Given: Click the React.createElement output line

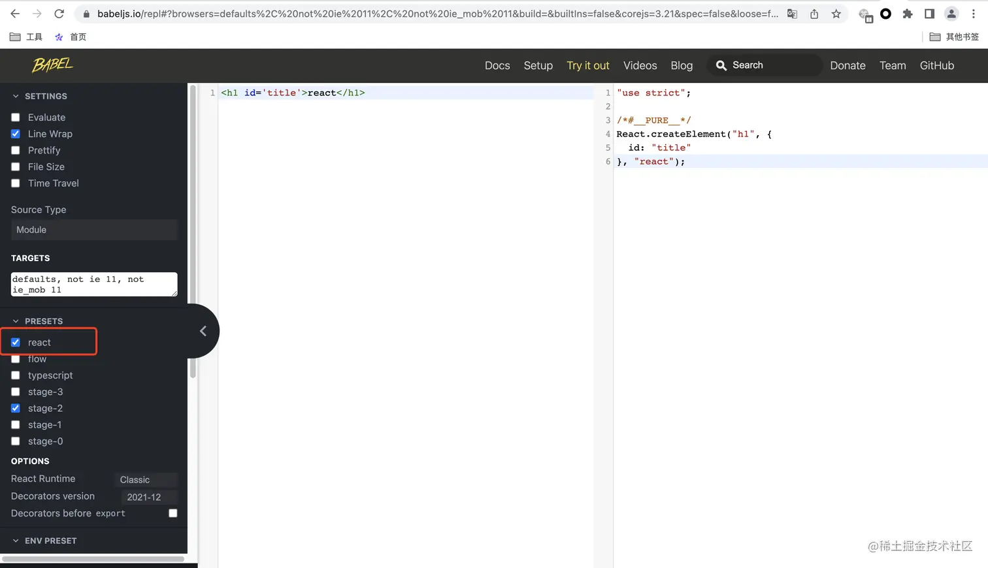Looking at the screenshot, I should pos(694,134).
